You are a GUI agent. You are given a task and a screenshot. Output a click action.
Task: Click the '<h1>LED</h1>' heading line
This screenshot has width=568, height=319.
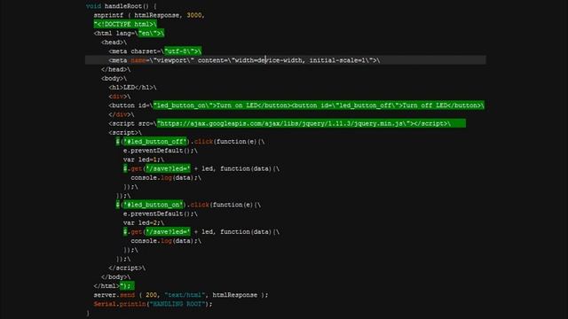(132, 88)
